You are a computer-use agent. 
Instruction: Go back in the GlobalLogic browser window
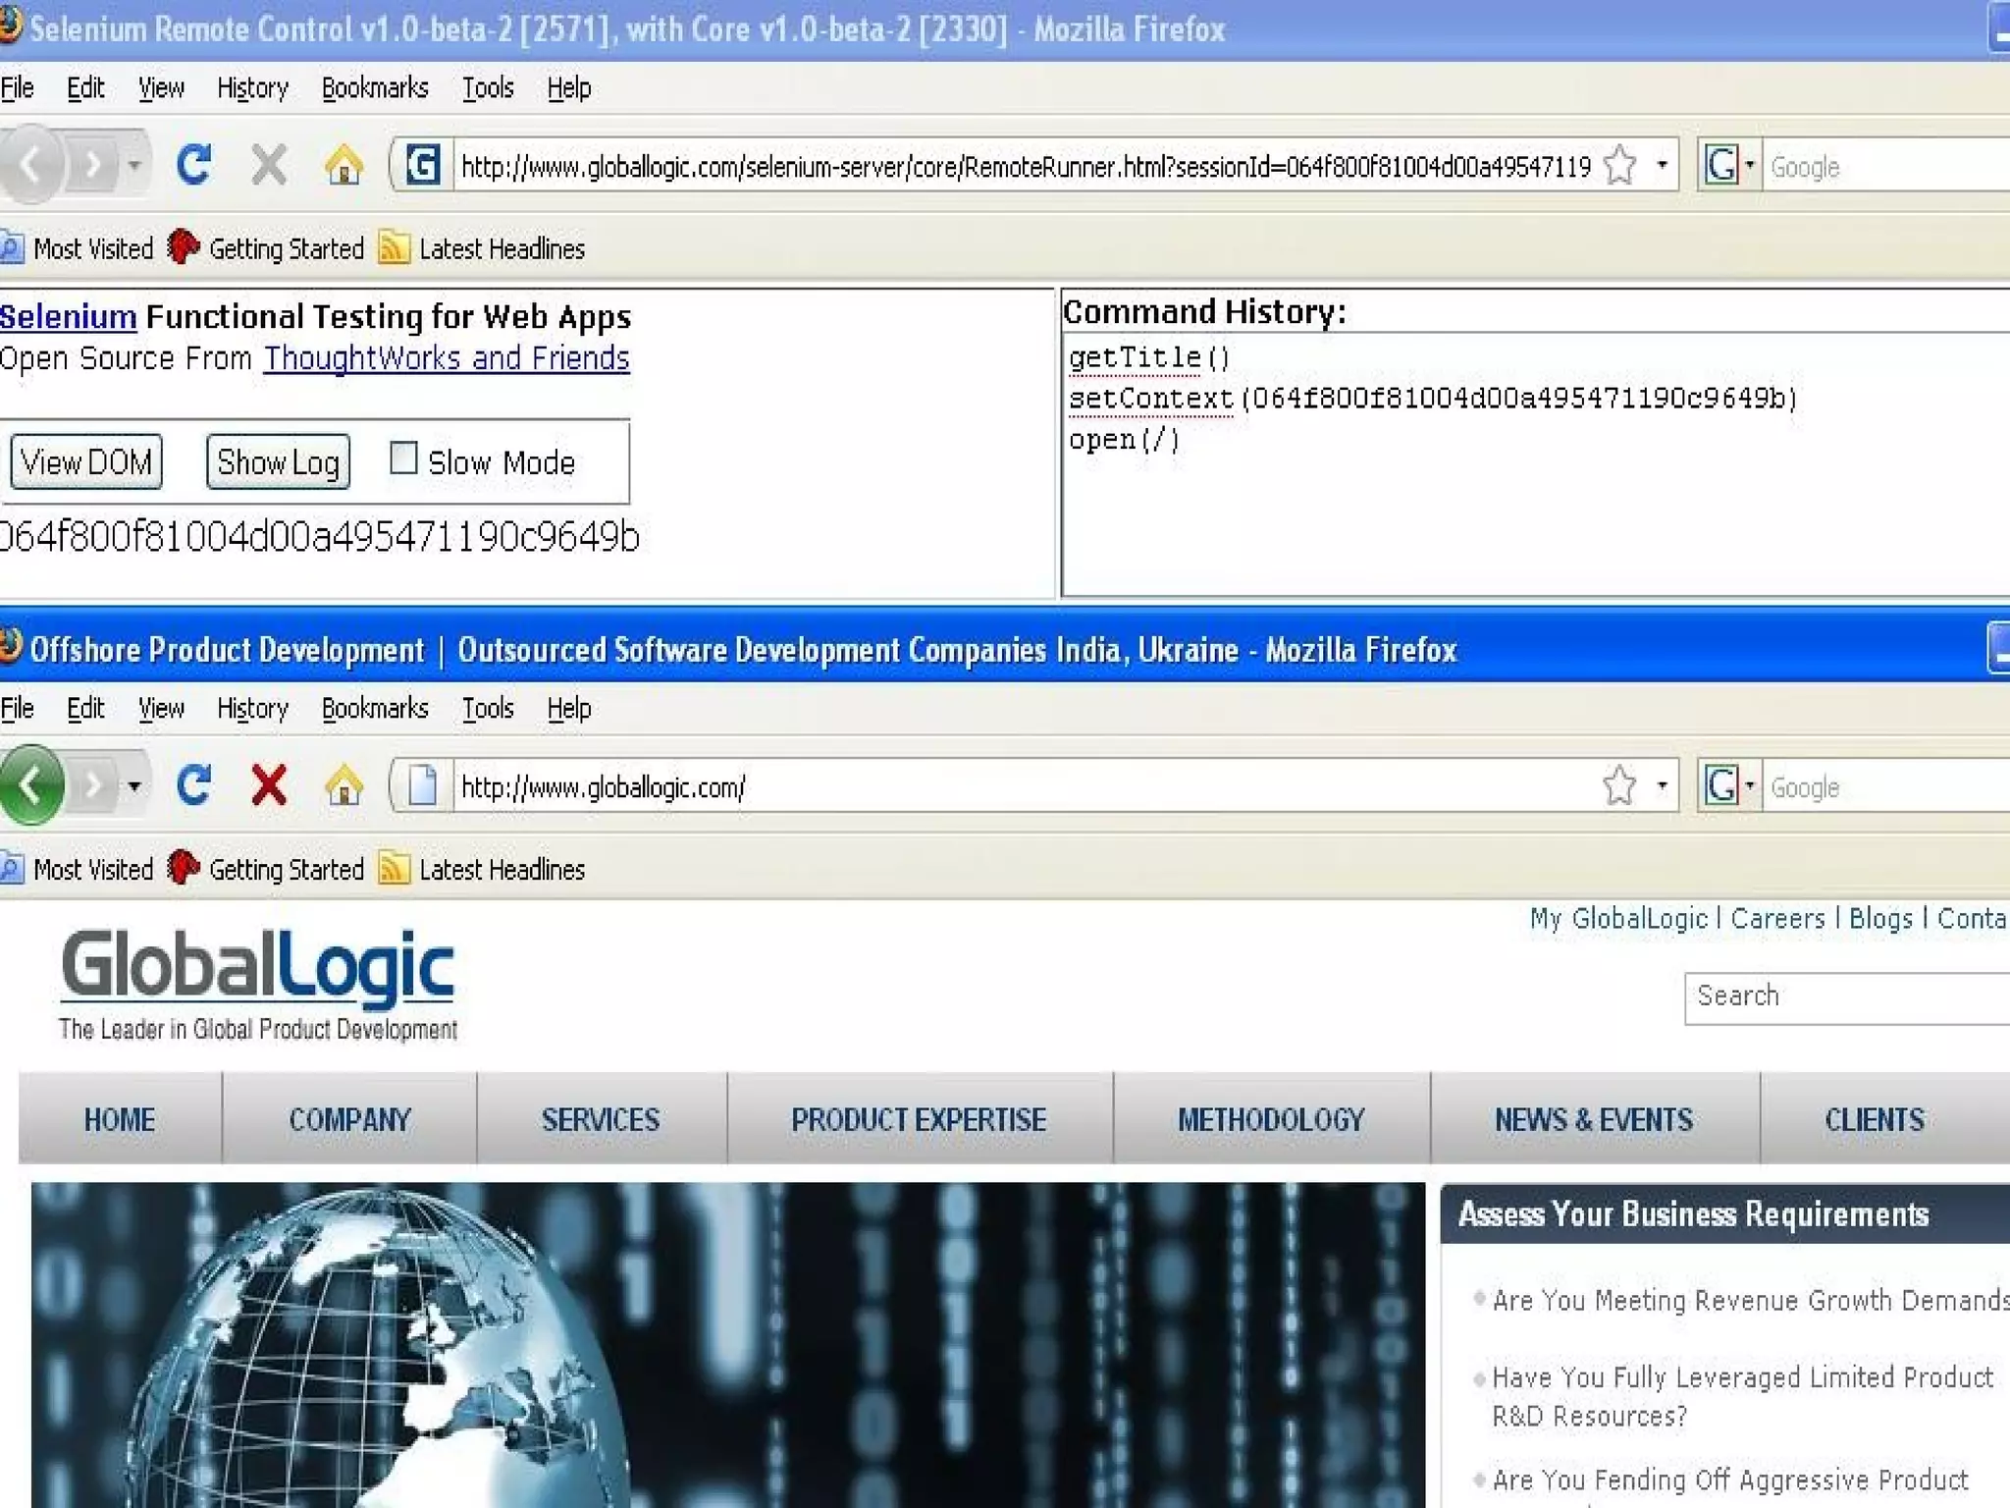pyautogui.click(x=31, y=785)
